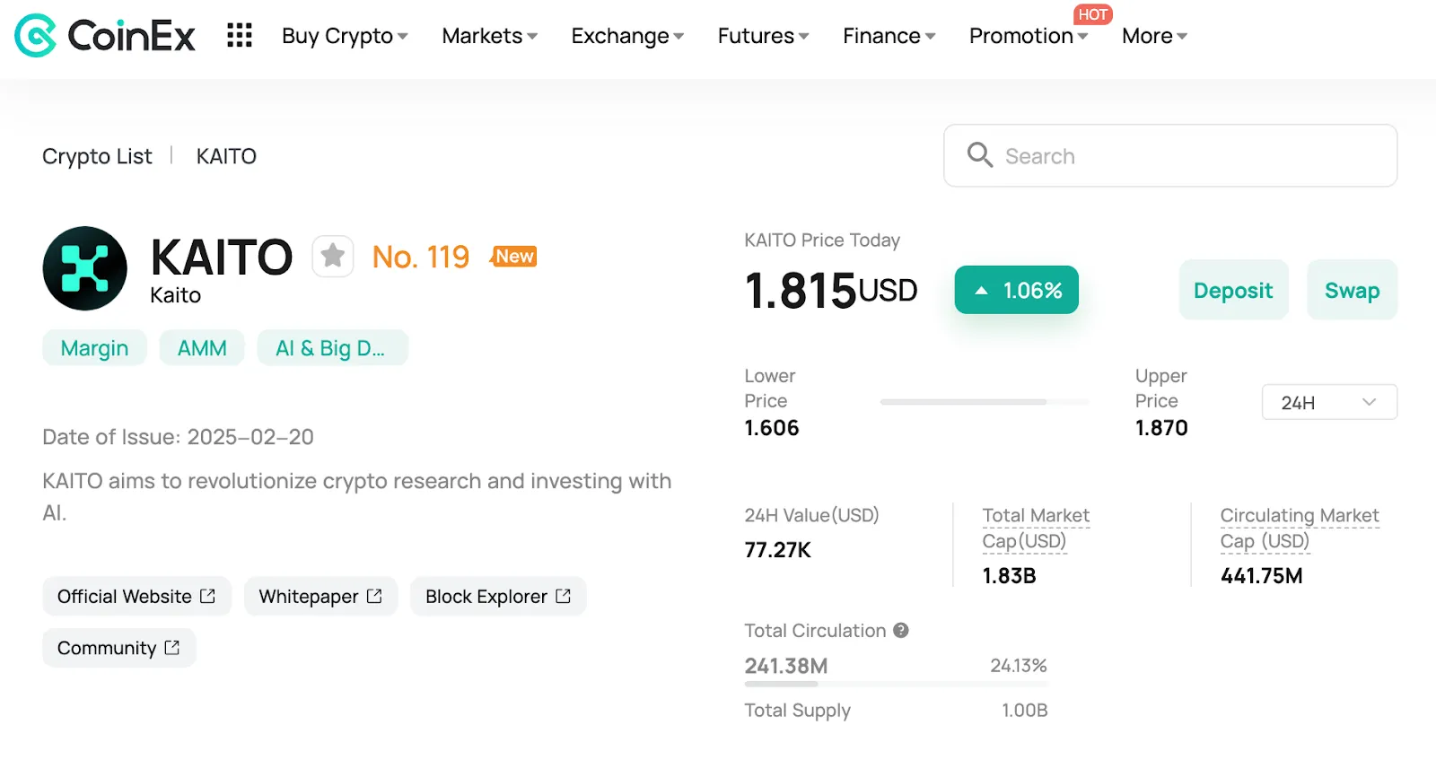Click the 24H Value 77.27K figure
The width and height of the screenshot is (1436, 769).
click(778, 550)
